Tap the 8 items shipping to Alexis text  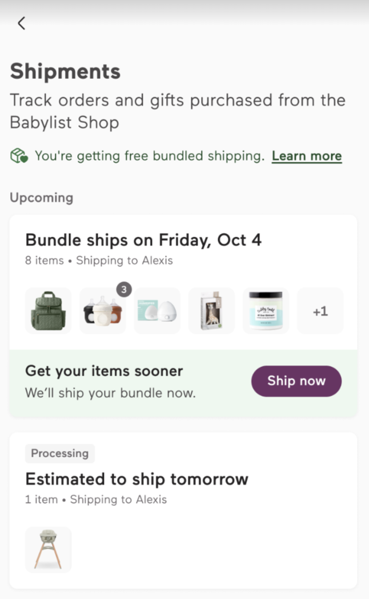99,261
